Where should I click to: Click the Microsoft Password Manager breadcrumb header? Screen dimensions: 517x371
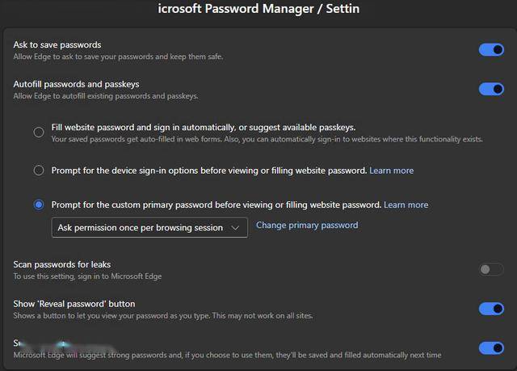click(x=258, y=10)
